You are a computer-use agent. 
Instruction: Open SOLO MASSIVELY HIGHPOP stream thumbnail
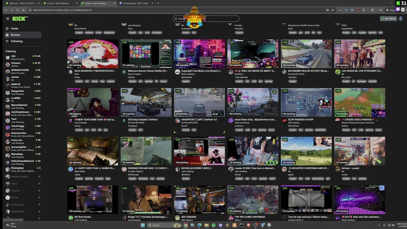tap(93, 54)
